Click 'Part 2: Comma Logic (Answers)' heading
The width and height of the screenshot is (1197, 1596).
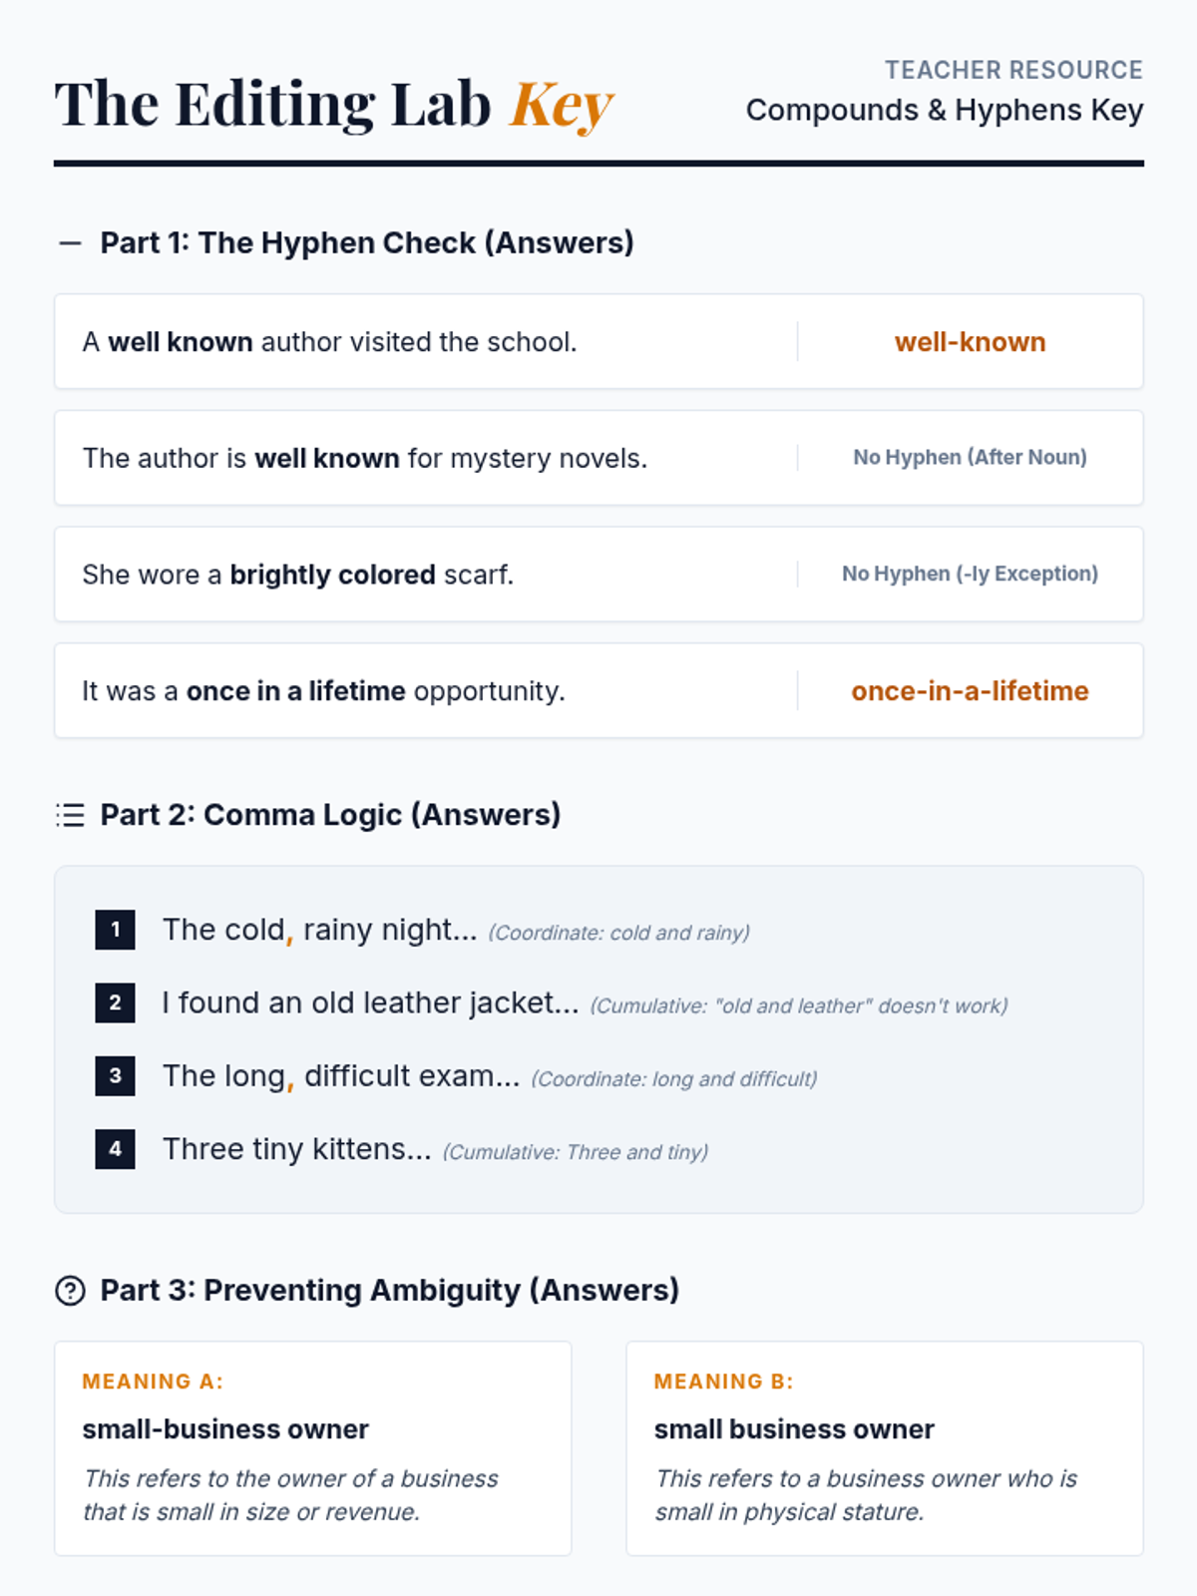click(x=330, y=815)
